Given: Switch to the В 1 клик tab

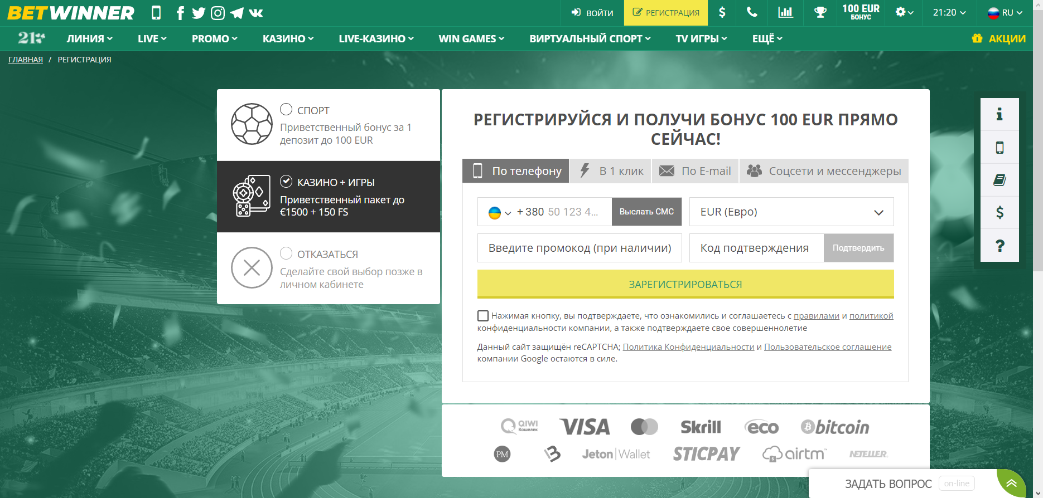Looking at the screenshot, I should 611,171.
